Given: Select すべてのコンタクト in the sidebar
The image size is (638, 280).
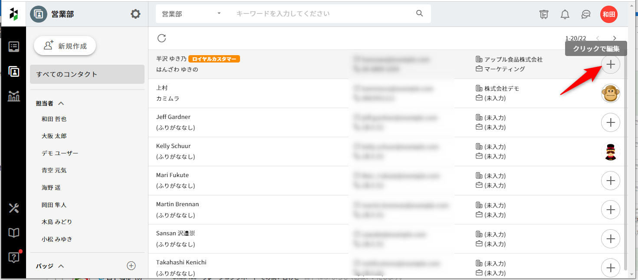Looking at the screenshot, I should coord(87,74).
